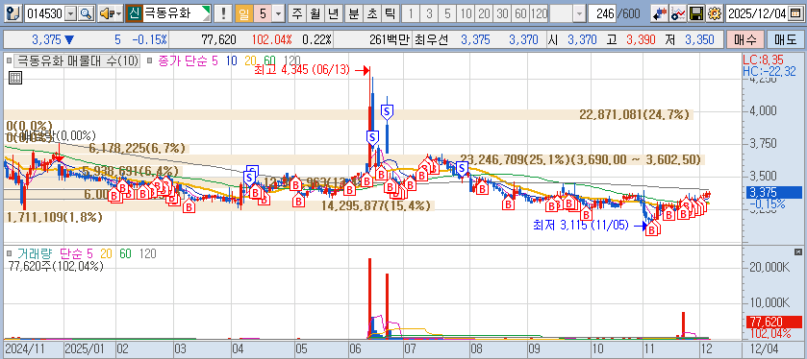Select the 10 interval button
The height and width of the screenshot is (359, 807).
467,13
